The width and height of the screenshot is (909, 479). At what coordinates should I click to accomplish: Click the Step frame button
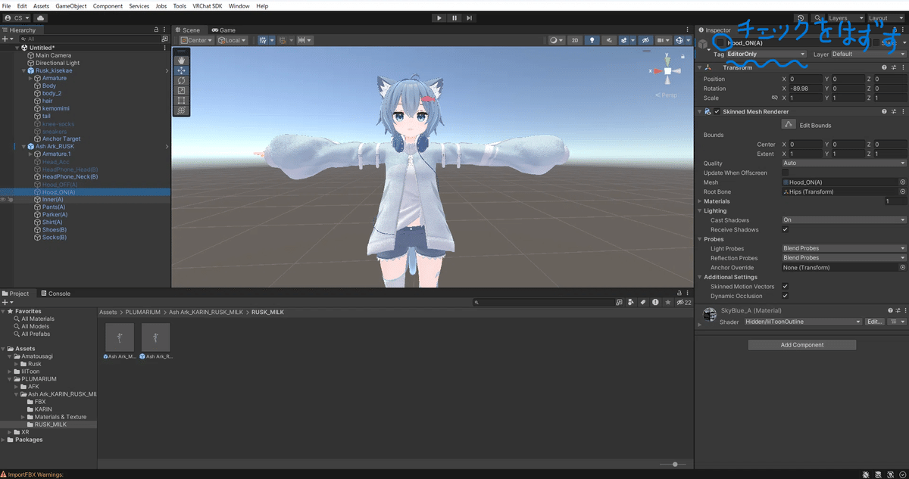coord(470,17)
